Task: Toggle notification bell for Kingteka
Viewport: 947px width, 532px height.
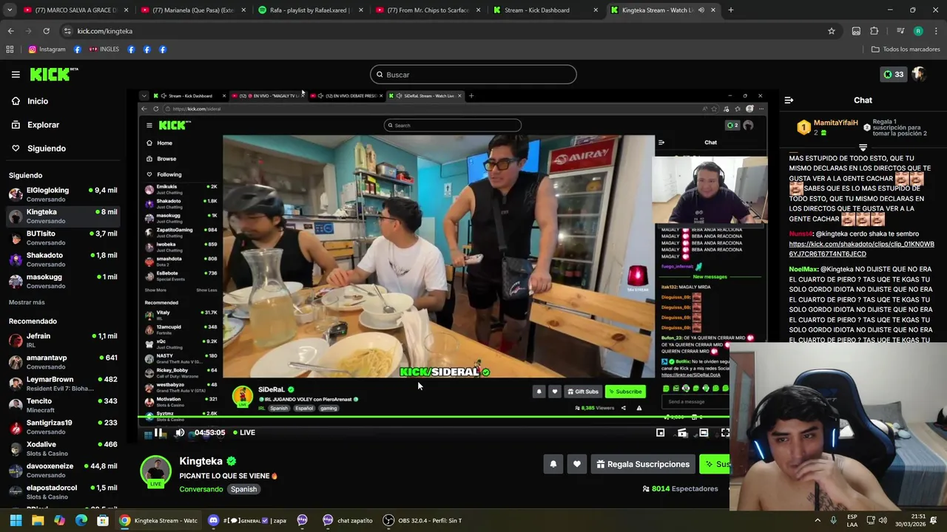Action: click(x=553, y=464)
